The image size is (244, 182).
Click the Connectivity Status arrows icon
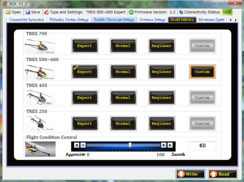pos(181,12)
